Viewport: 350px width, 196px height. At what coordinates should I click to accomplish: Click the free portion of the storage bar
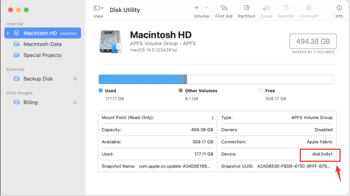point(260,79)
